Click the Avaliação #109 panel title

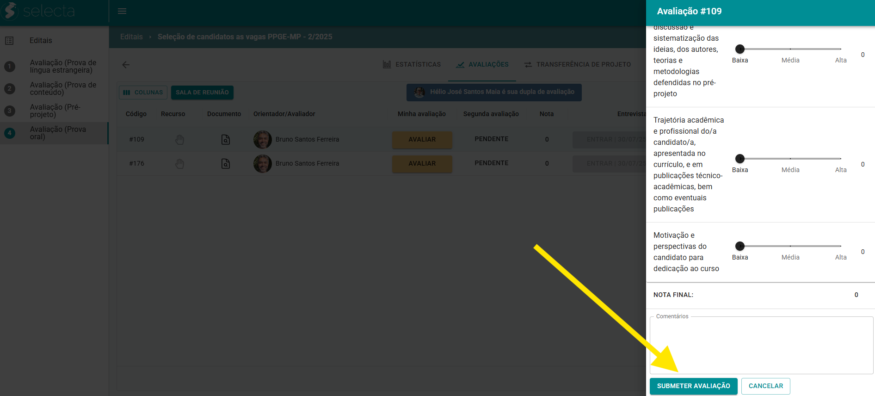[689, 11]
